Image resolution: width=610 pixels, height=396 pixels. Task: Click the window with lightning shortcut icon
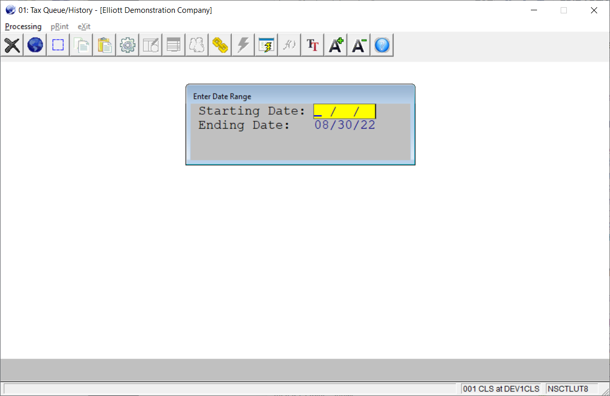pyautogui.click(x=266, y=45)
